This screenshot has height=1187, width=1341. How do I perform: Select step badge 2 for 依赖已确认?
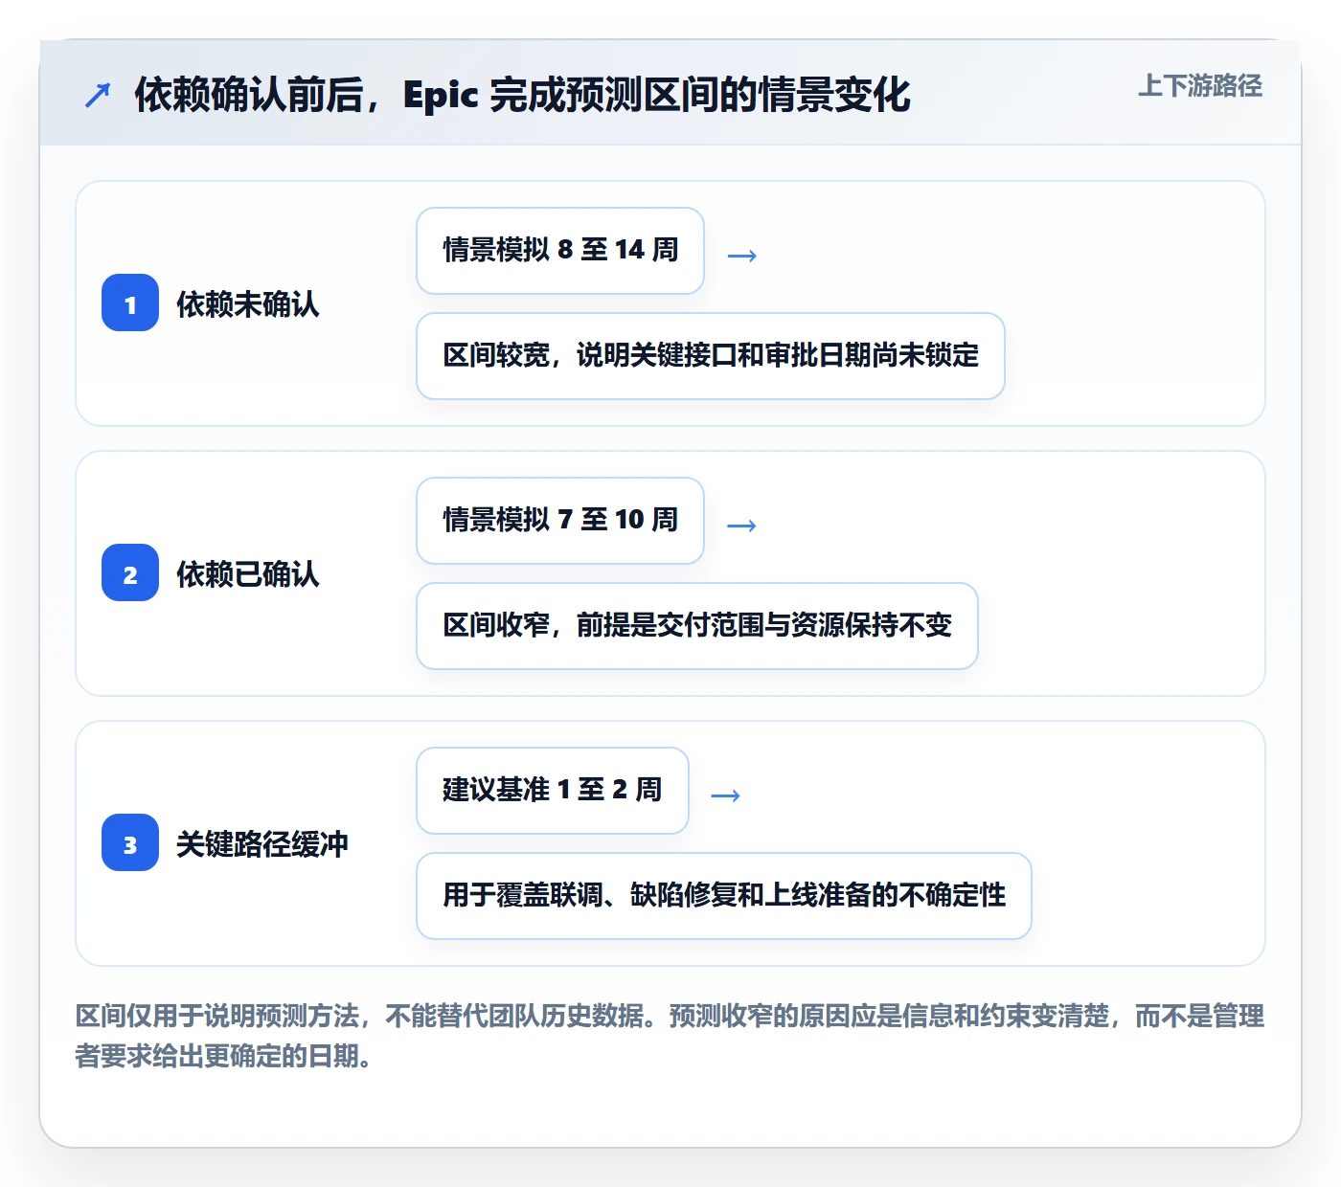point(130,572)
